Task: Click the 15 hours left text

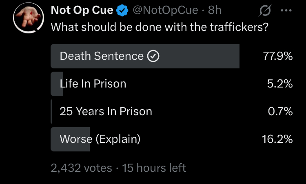Action: 154,167
